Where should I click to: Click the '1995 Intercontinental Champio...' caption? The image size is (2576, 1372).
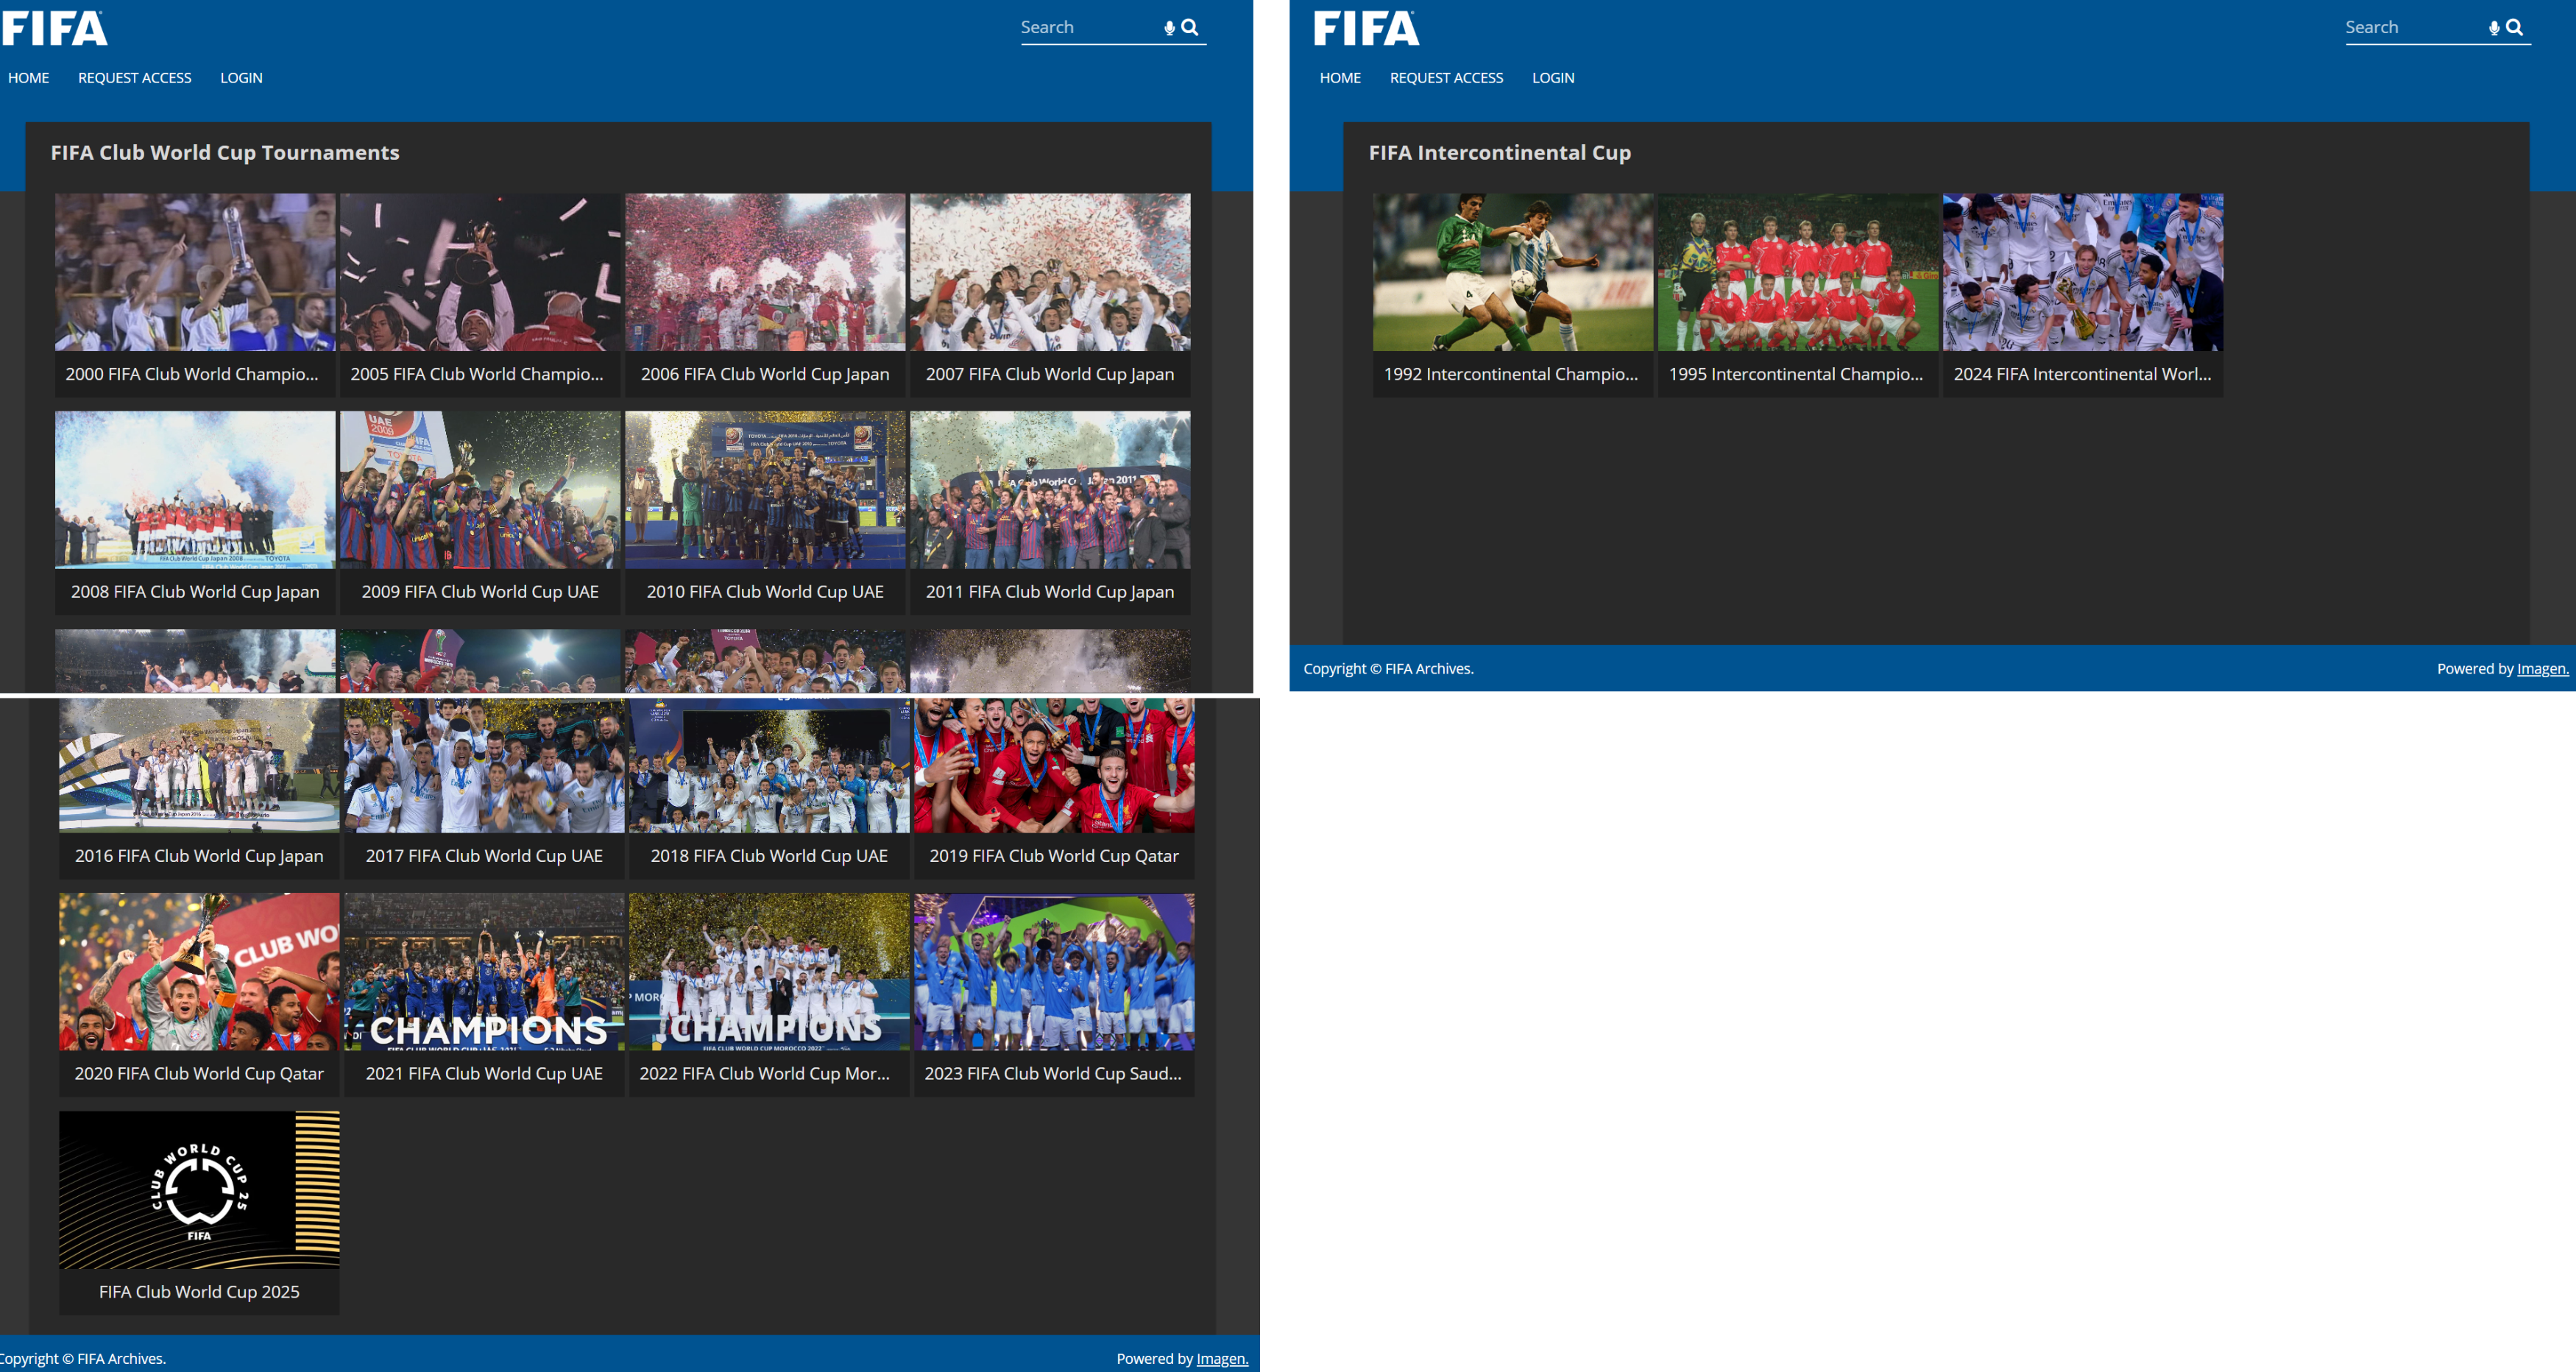[x=1796, y=374]
